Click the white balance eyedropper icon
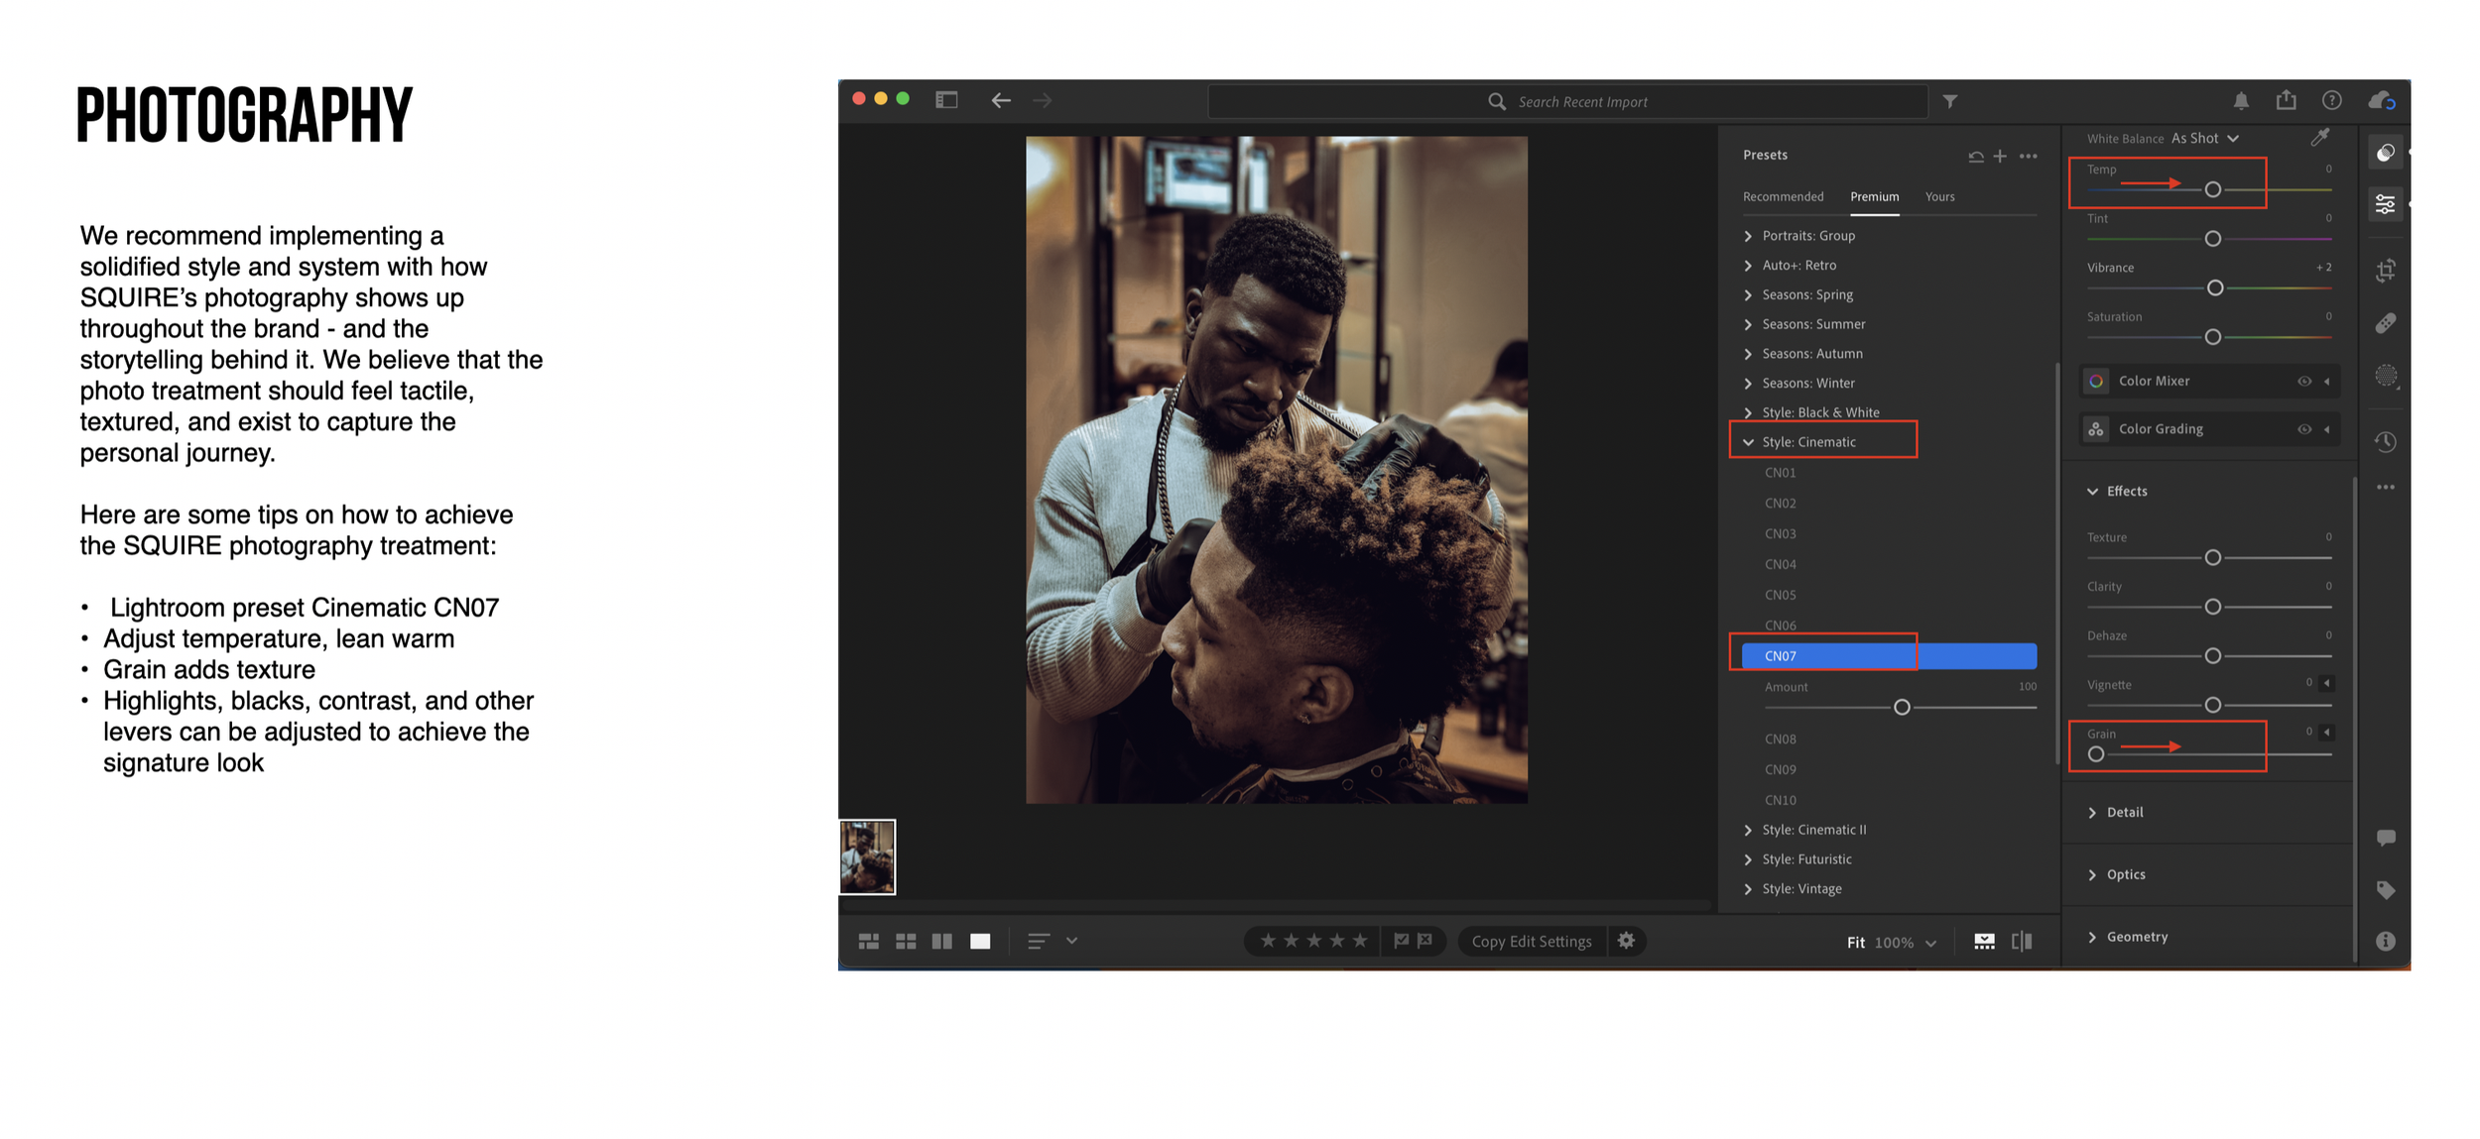Viewport: 2480px width, 1139px height. tap(2319, 138)
